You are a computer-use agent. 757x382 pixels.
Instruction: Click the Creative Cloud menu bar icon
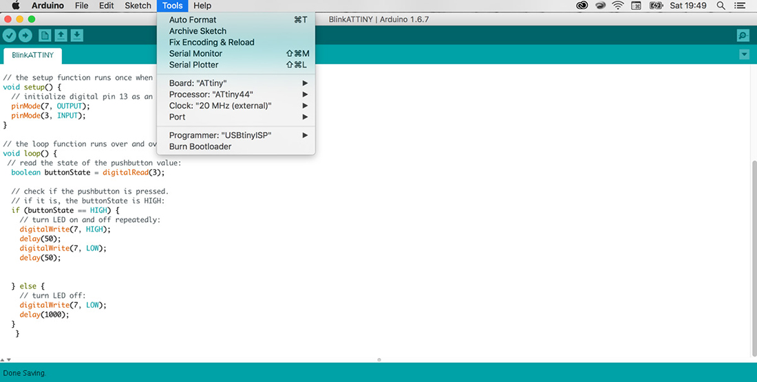point(582,5)
